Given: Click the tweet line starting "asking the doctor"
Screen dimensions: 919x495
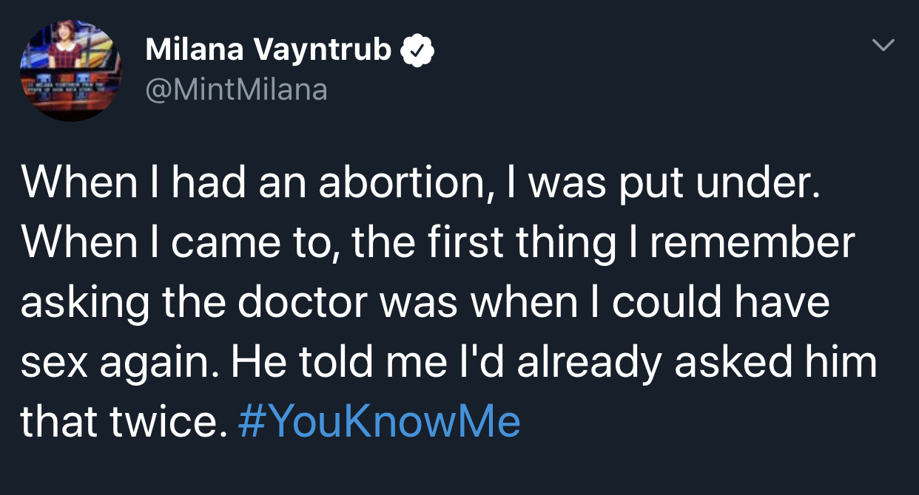Looking at the screenshot, I should 425,304.
